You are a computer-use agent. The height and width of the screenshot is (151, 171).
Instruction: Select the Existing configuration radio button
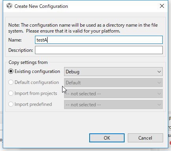pos(11,71)
